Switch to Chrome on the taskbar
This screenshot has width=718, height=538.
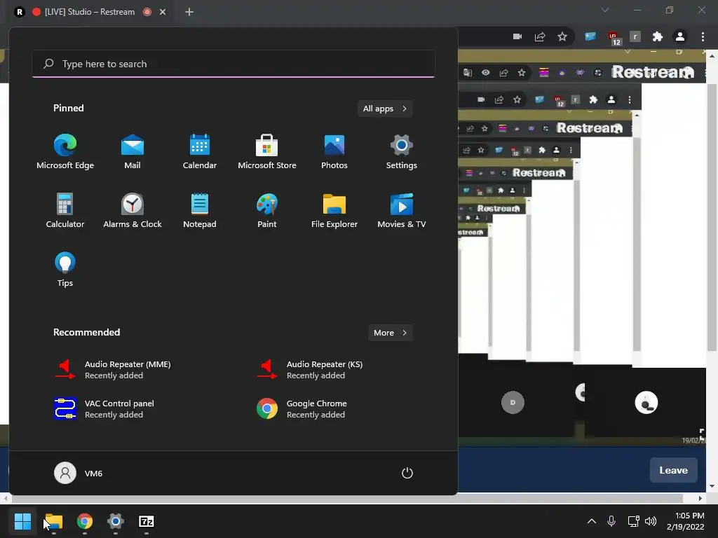pyautogui.click(x=85, y=521)
